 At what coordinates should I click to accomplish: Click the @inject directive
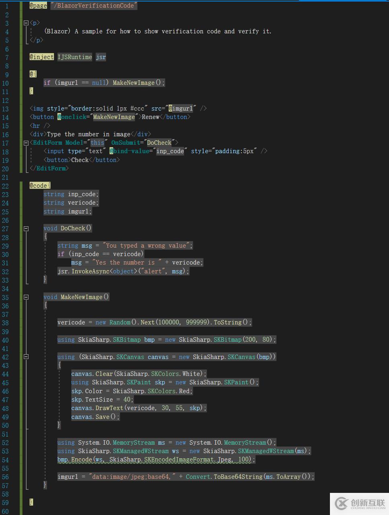coord(42,57)
